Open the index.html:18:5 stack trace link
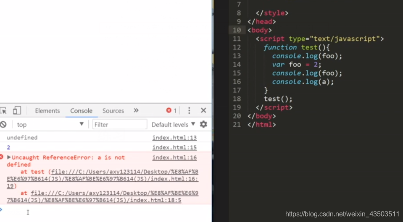 coord(103,196)
